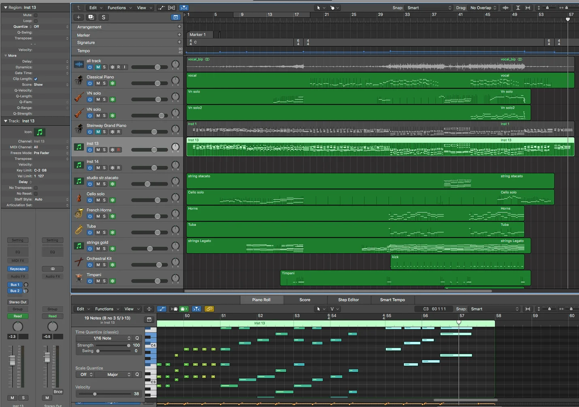Viewport: 579px width, 407px height.
Task: Toggle the global S solo button
Action: point(104,17)
